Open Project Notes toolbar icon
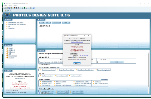The width and height of the screenshot is (151, 99). [31, 8]
